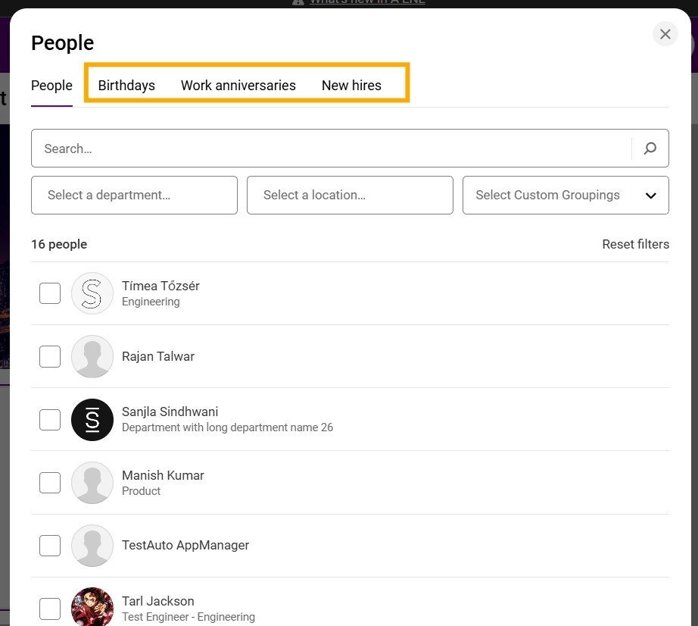
Task: Tick the checkbox for Sanjla Sindhwani
Action: point(50,419)
